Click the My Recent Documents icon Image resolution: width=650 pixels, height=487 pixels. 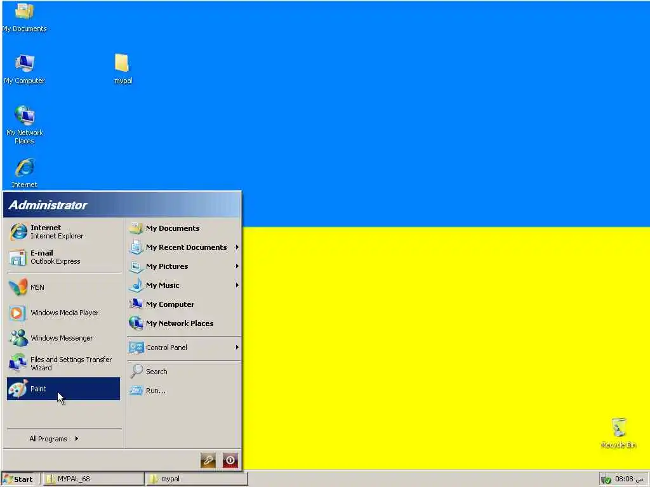[136, 247]
